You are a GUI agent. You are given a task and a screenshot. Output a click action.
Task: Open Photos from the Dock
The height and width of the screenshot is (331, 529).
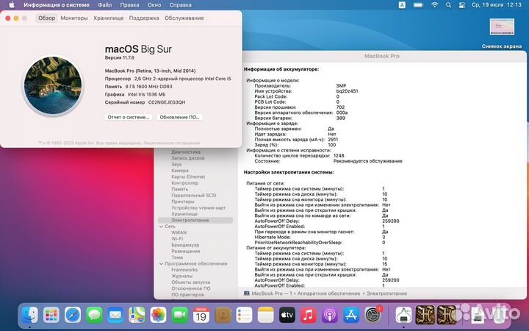(158, 315)
